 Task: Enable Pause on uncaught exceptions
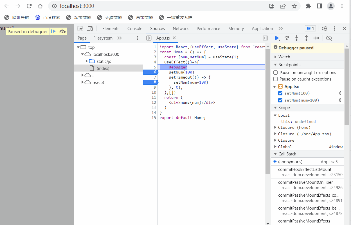point(276,72)
